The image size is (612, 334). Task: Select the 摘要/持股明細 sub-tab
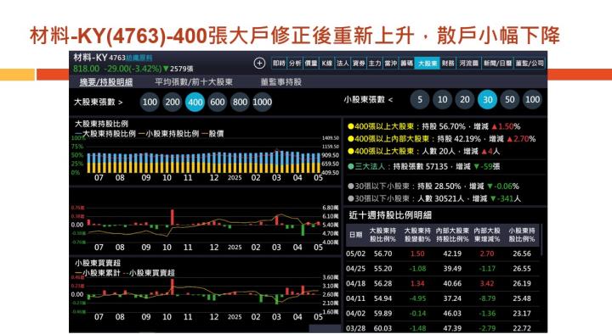pos(106,82)
